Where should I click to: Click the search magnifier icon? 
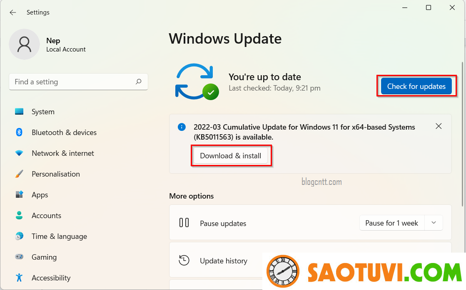pyautogui.click(x=139, y=81)
